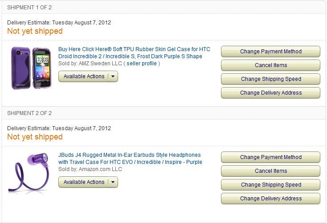This screenshot has width=327, height=223.
Task: Cancel Items in shipment 2
Action: pyautogui.click(x=270, y=171)
